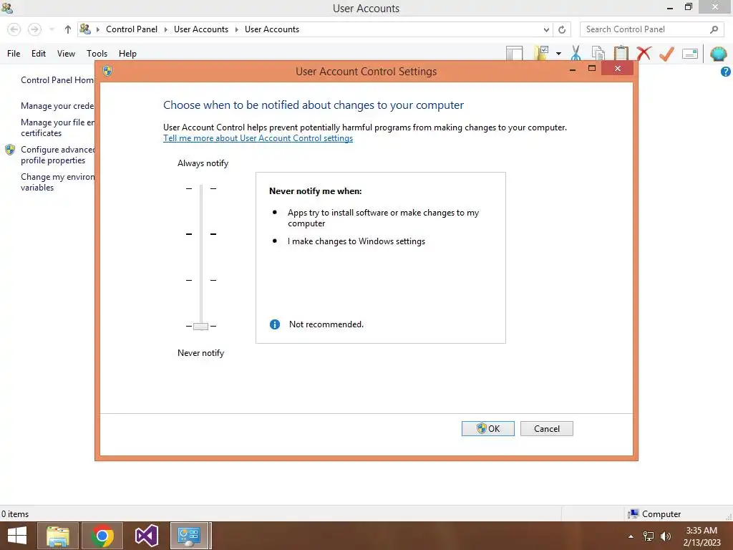Click the Refresh button in address bar
The height and width of the screenshot is (550, 733).
[x=562, y=29]
